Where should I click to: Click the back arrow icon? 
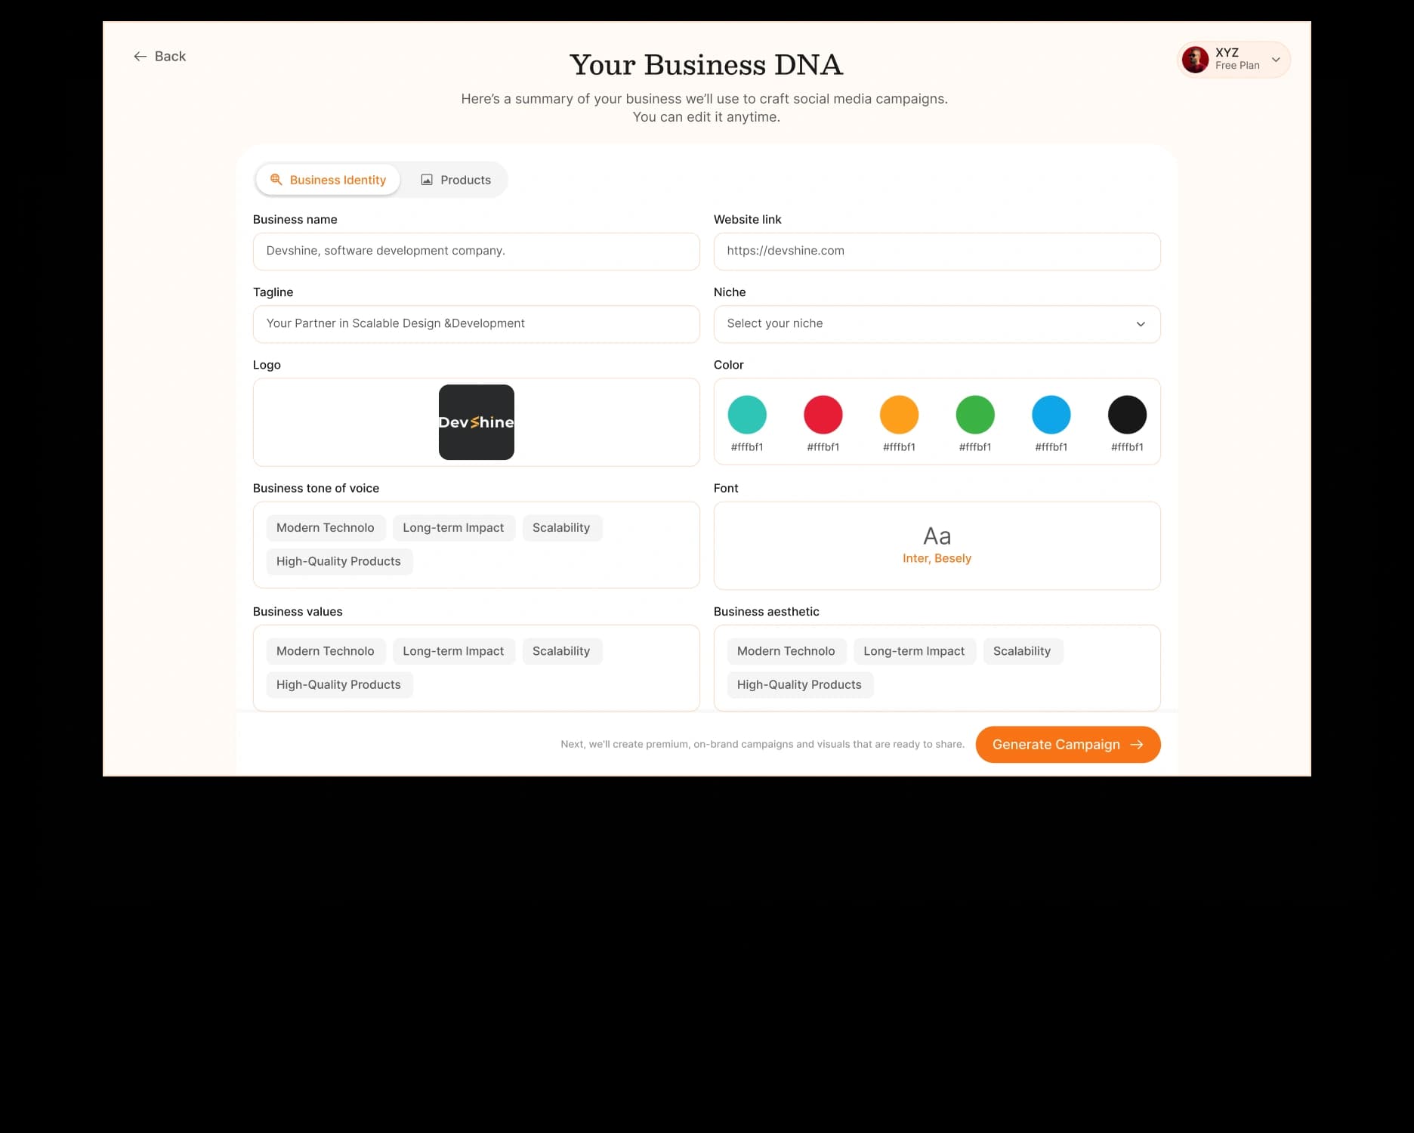pyautogui.click(x=140, y=57)
